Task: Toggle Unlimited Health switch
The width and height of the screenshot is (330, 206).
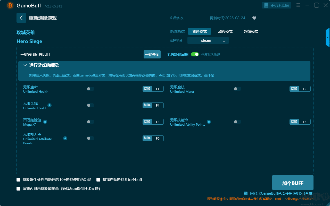Action: [x=90, y=89]
